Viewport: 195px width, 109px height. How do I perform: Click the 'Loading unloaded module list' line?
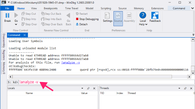click(x=32, y=48)
